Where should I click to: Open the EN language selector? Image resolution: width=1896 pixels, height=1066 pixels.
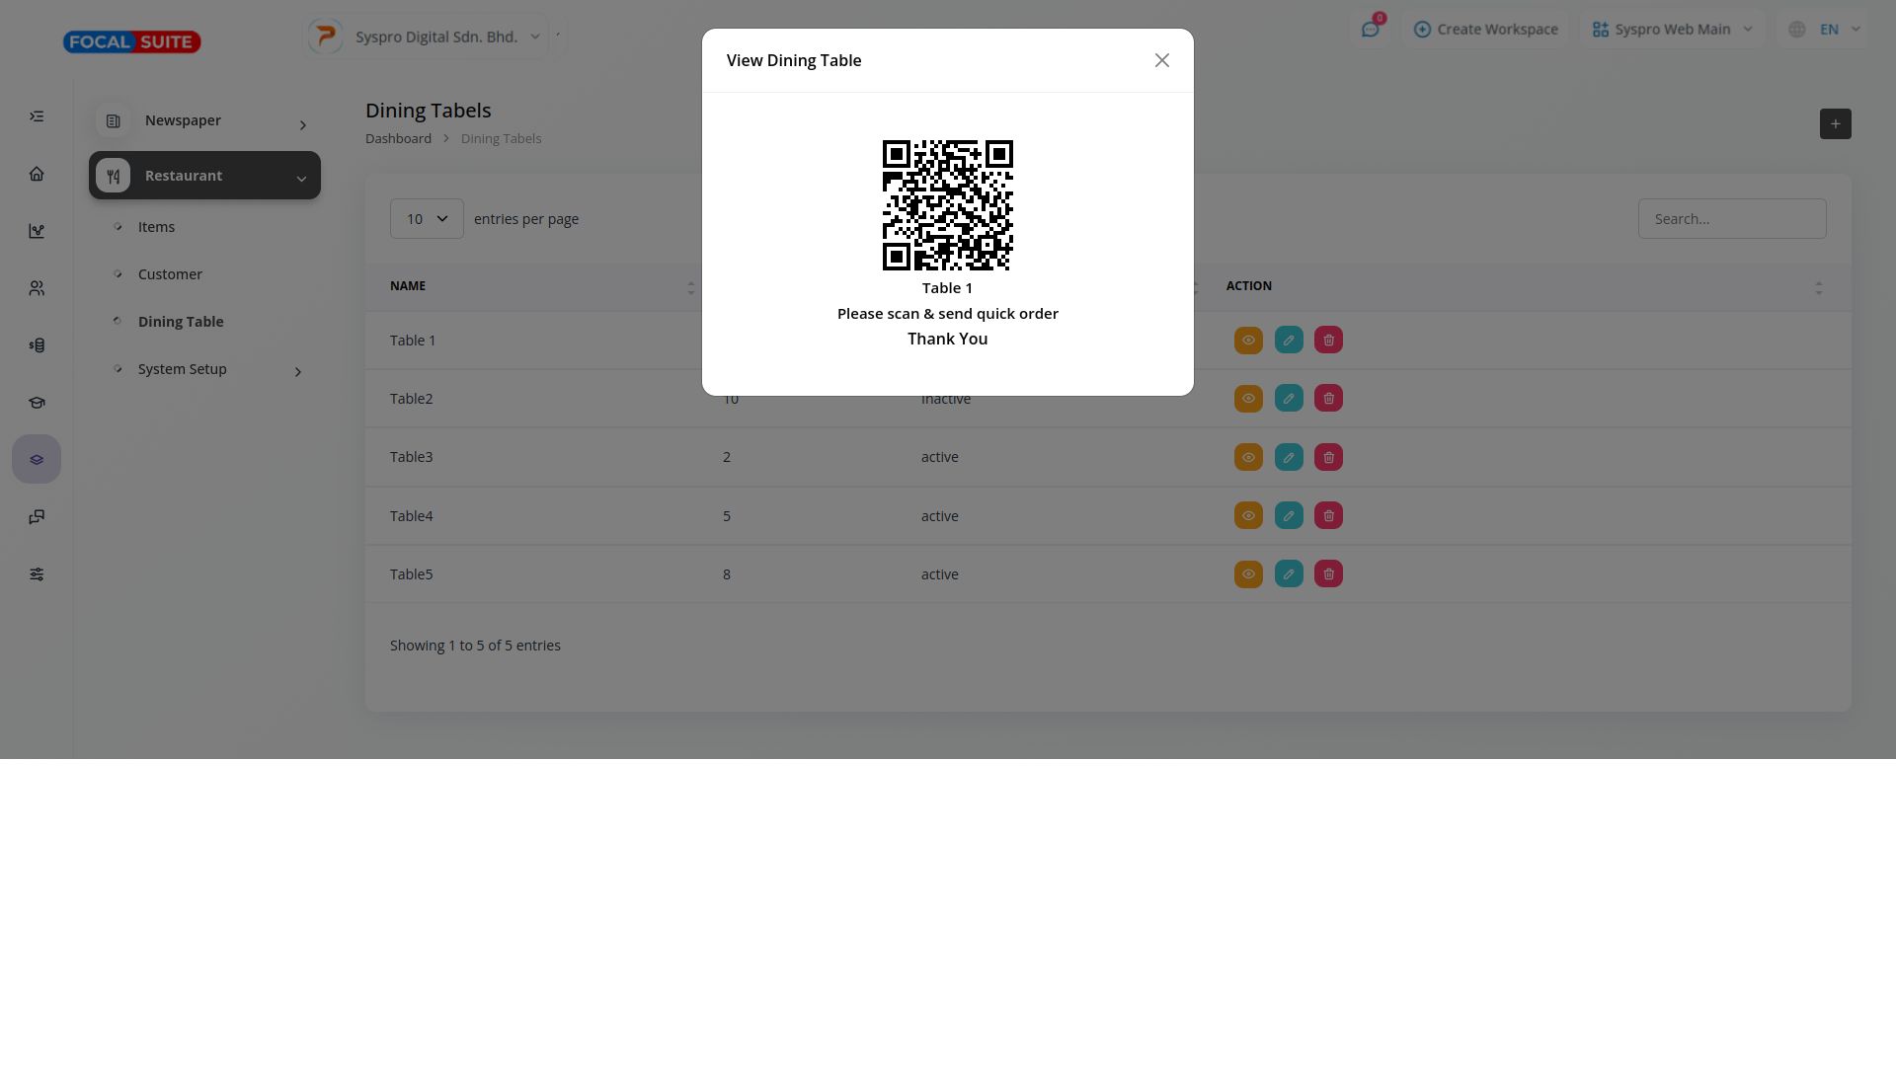click(x=1827, y=30)
